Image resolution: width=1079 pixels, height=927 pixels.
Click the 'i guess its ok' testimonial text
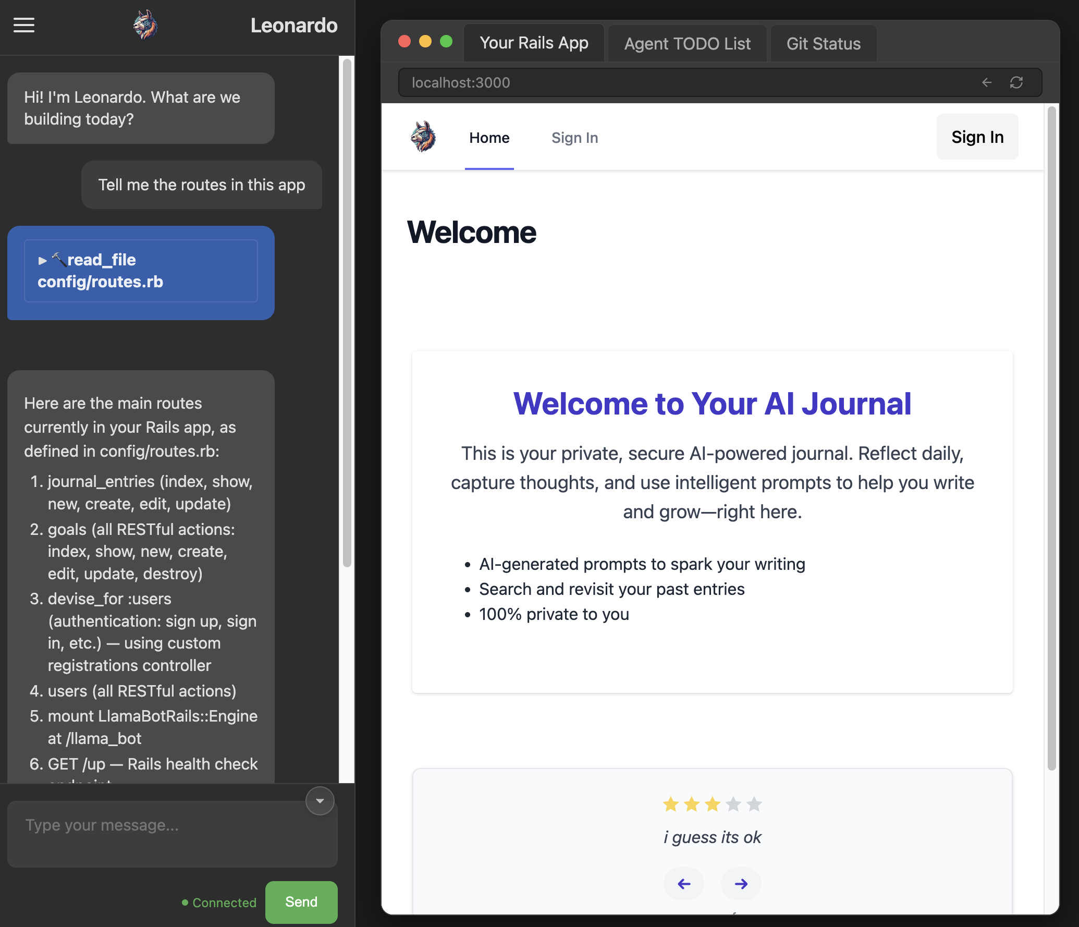[x=712, y=837]
